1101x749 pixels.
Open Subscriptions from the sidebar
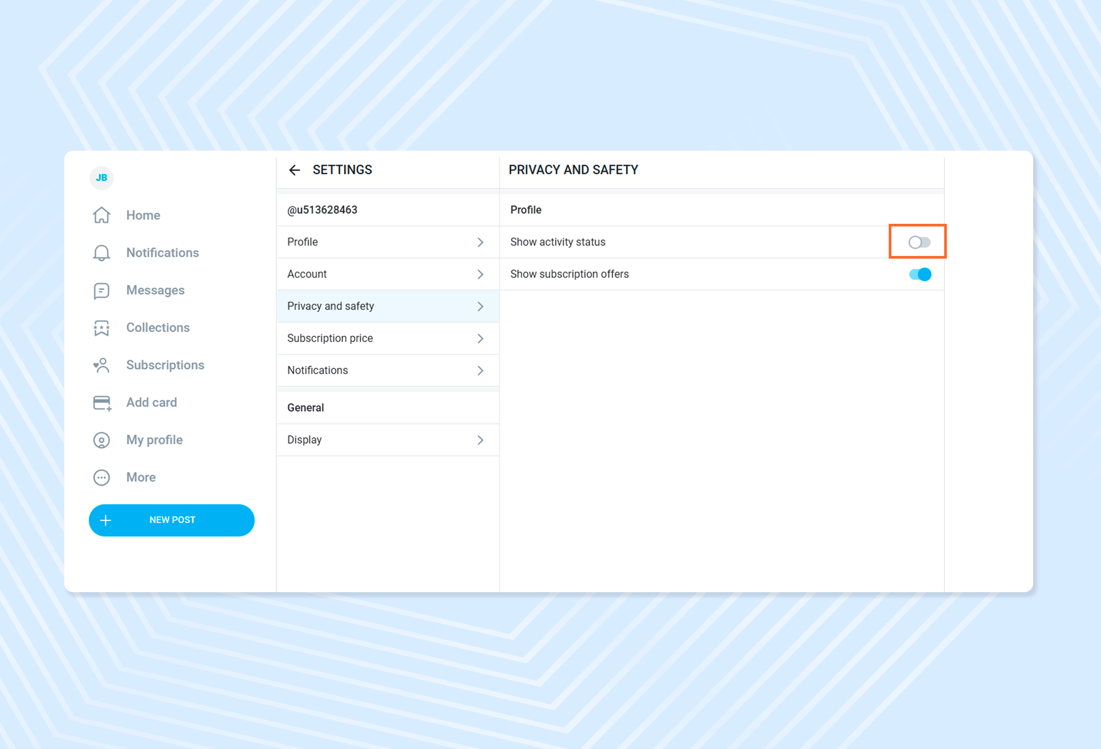(x=165, y=365)
